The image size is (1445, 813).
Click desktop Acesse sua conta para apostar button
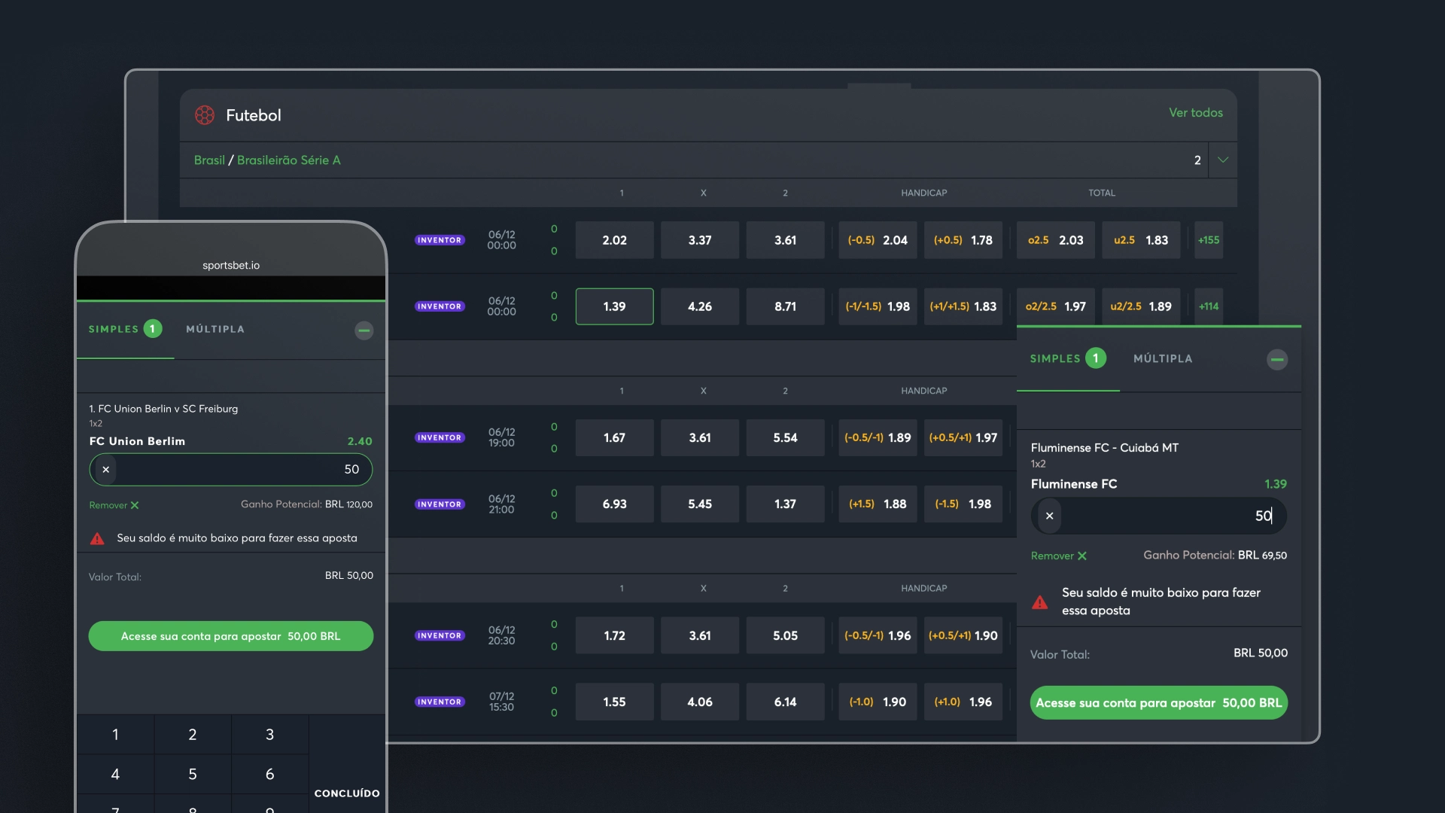click(1159, 703)
